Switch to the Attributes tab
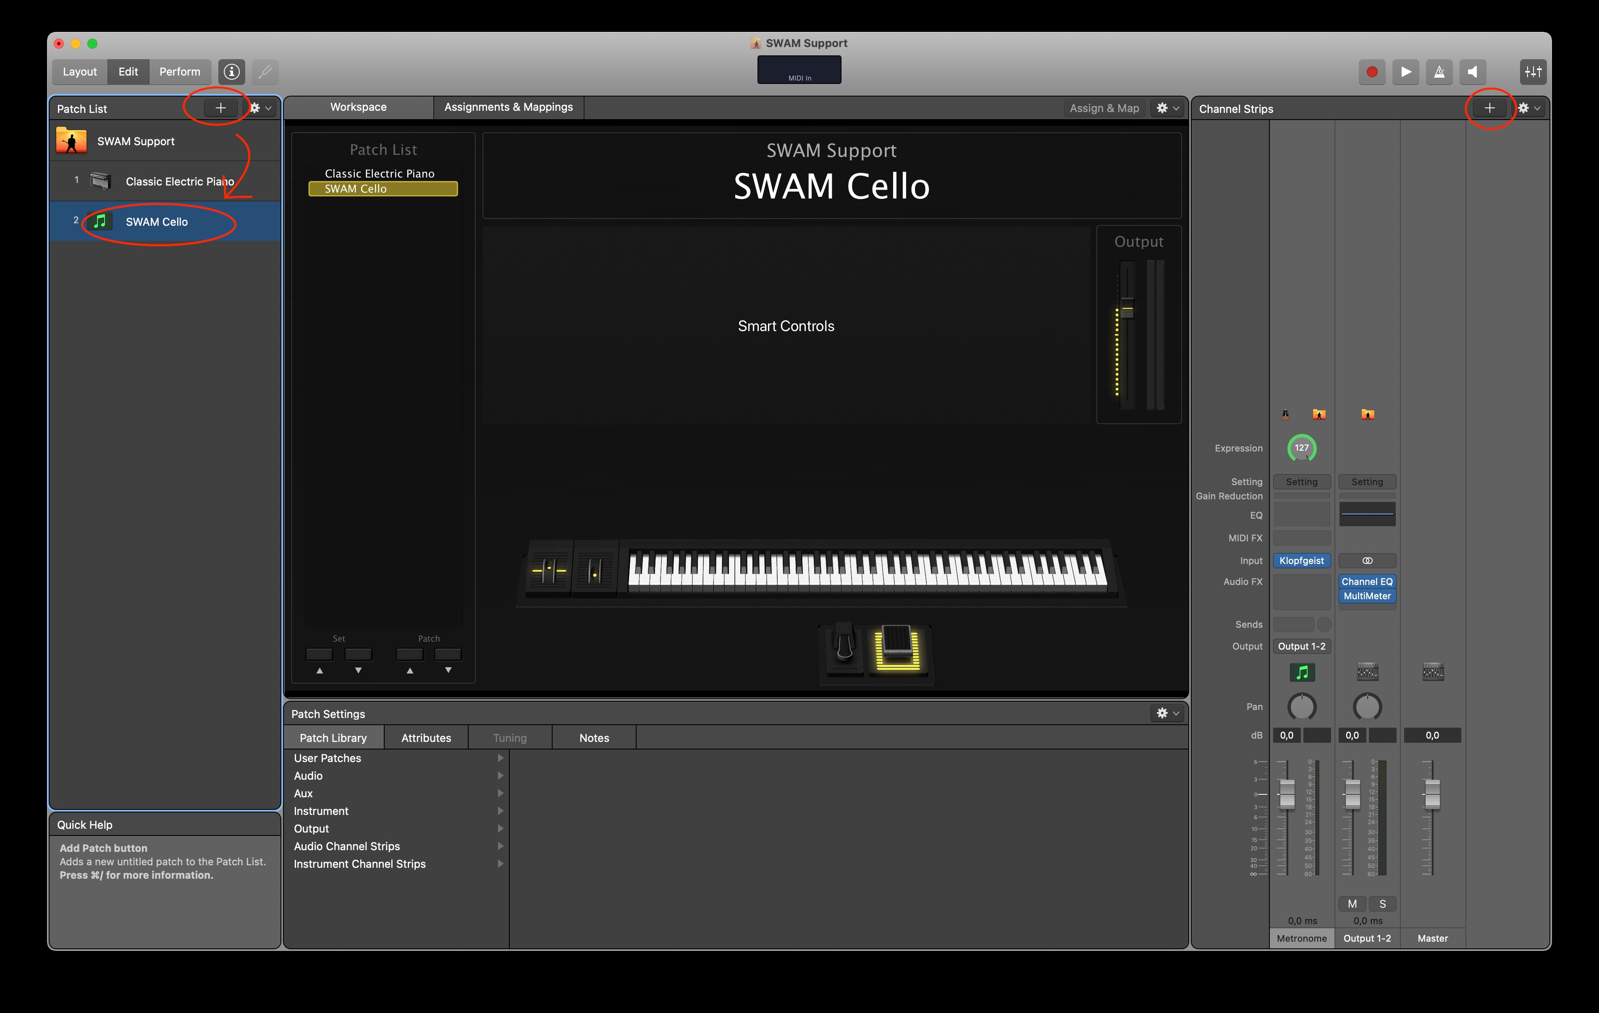This screenshot has width=1599, height=1013. pos(426,738)
